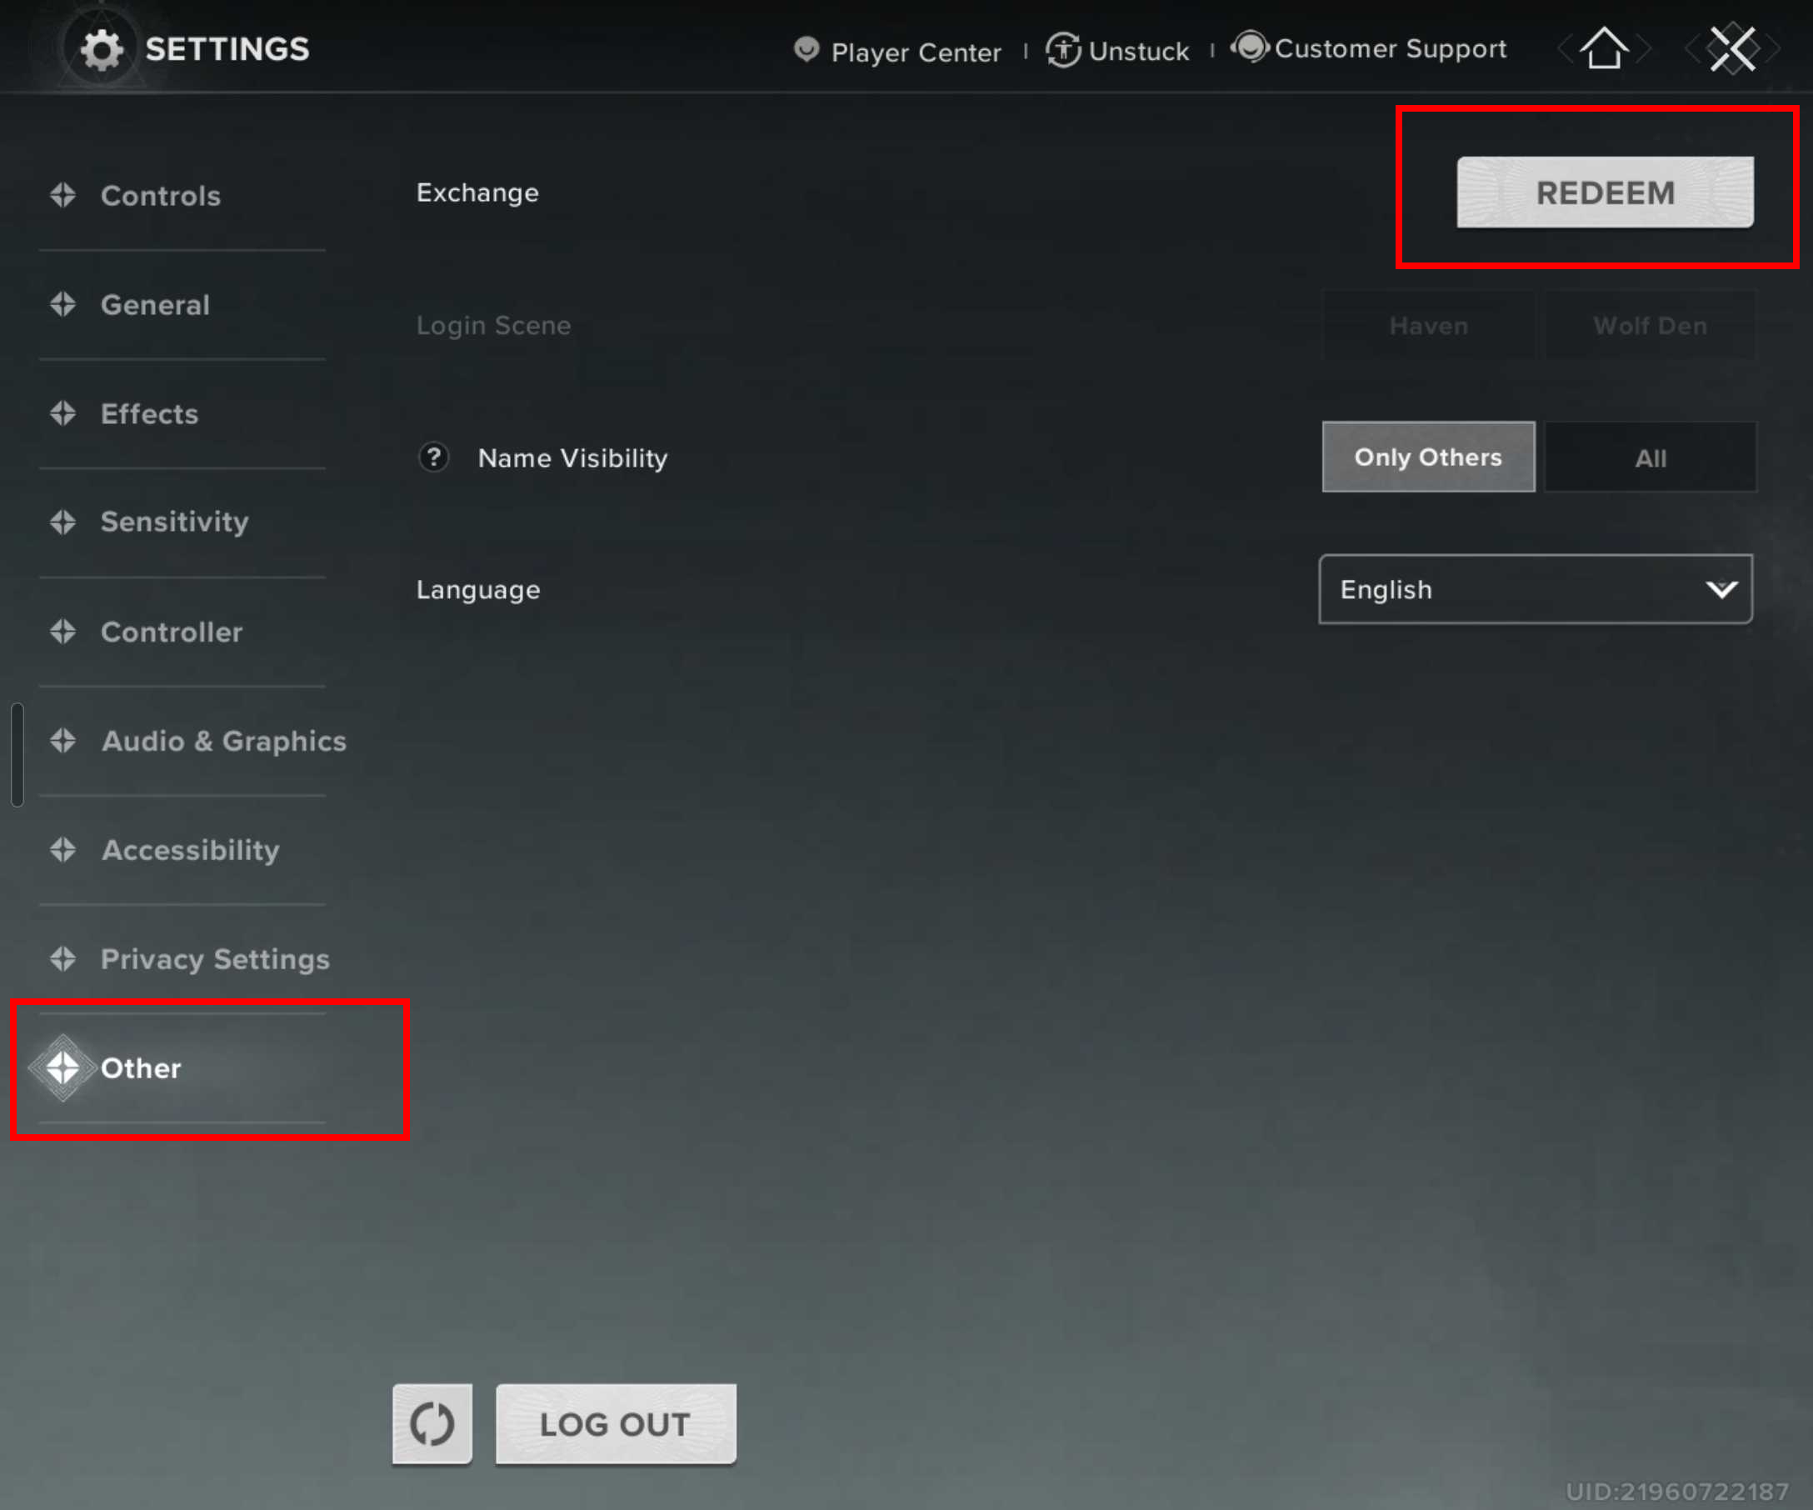1813x1510 pixels.
Task: Select Haven as Login Scene
Action: tap(1429, 326)
